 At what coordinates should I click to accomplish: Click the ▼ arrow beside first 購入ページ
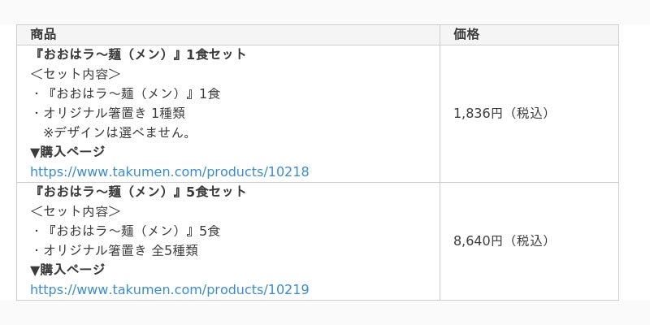35,153
